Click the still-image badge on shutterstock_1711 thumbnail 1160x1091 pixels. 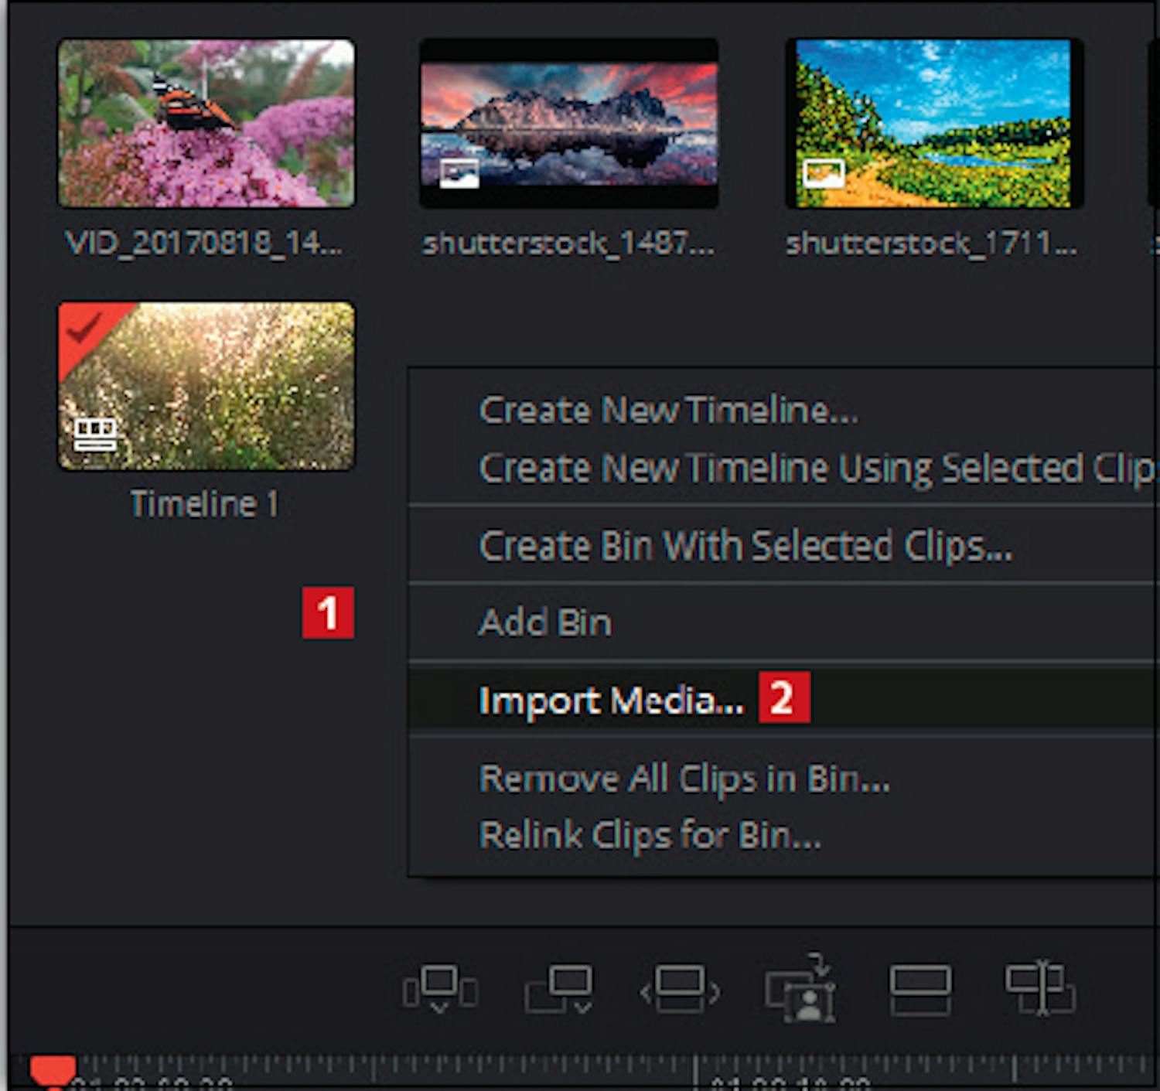(x=824, y=173)
